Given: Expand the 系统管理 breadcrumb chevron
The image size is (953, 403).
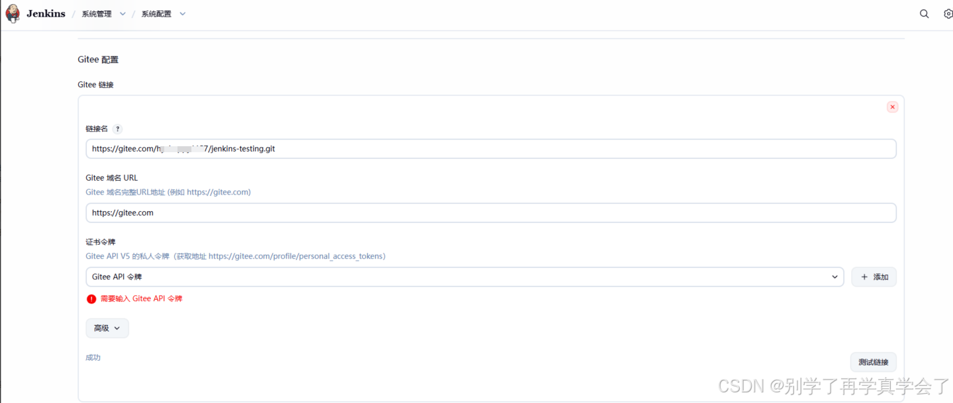Looking at the screenshot, I should pyautogui.click(x=123, y=14).
